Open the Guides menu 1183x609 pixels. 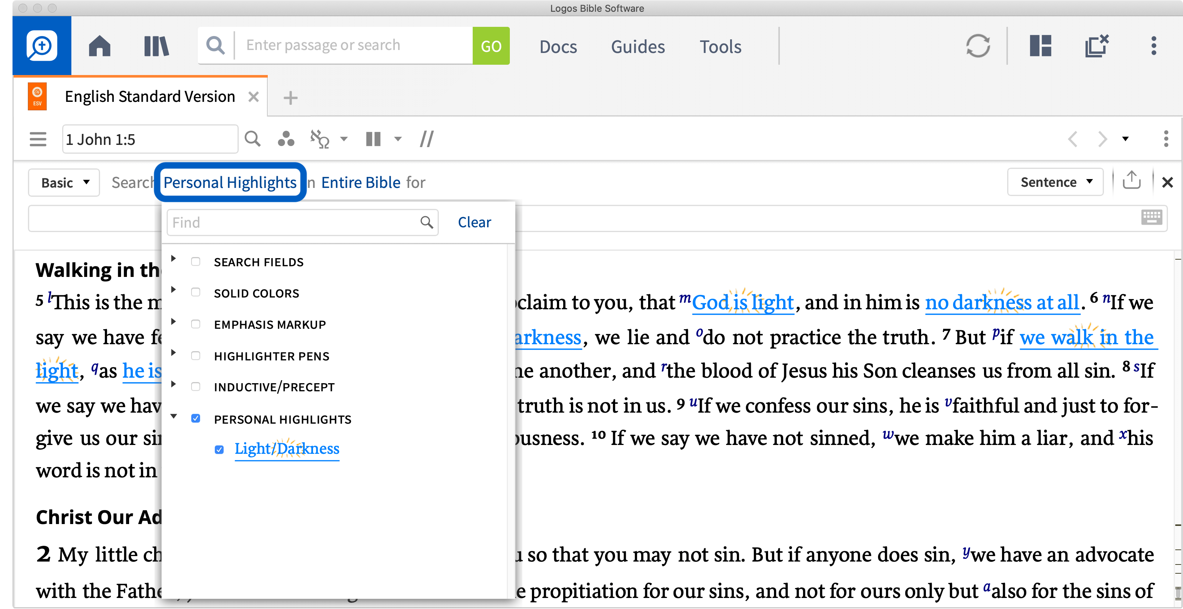point(638,46)
